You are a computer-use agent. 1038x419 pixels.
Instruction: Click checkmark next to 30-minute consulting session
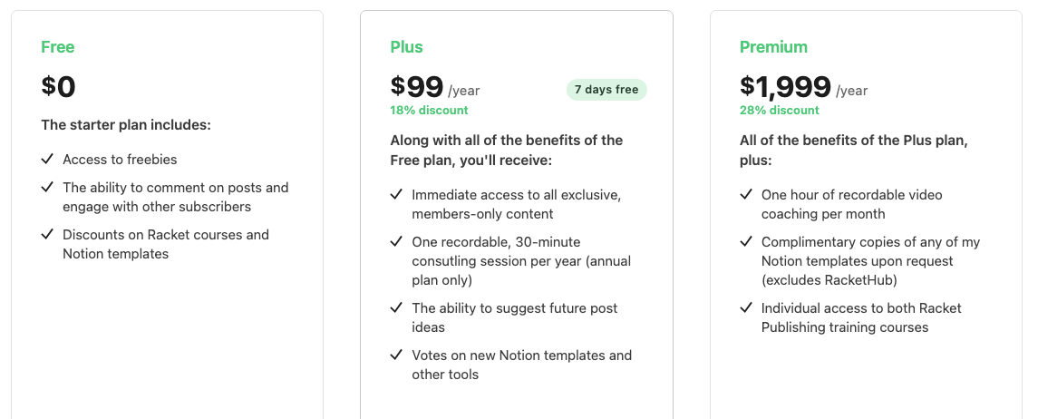click(x=396, y=241)
